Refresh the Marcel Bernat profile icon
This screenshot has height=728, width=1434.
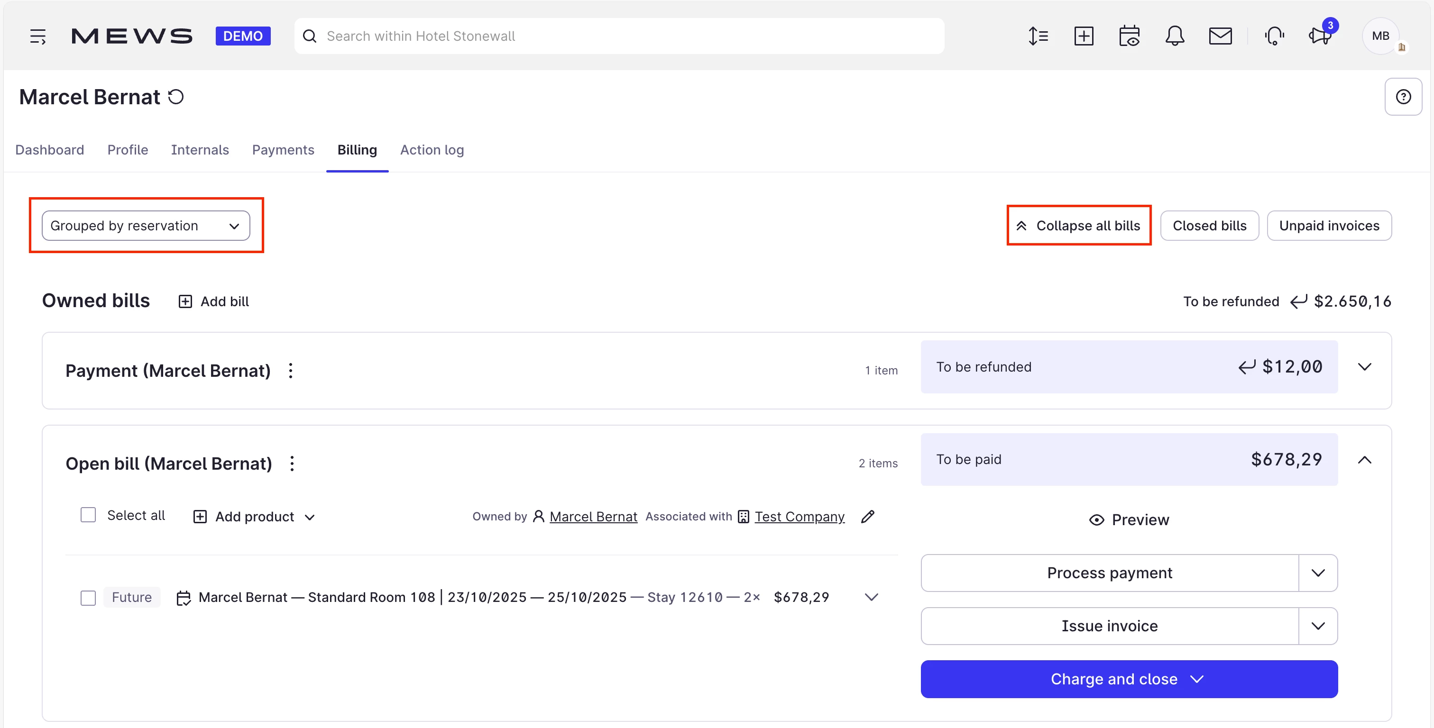pyautogui.click(x=176, y=97)
